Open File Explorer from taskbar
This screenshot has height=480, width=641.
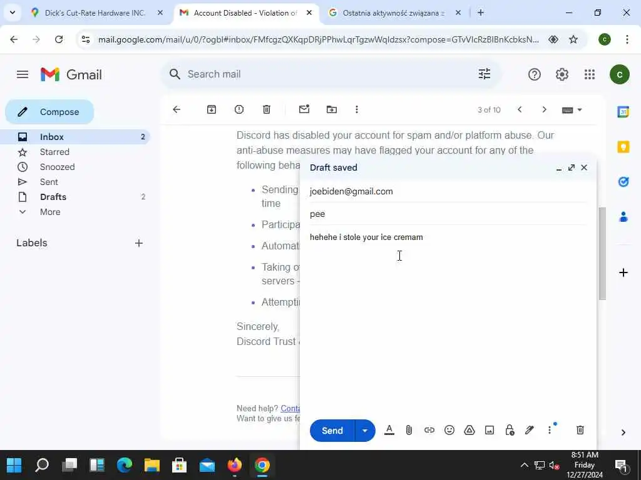coord(152,465)
